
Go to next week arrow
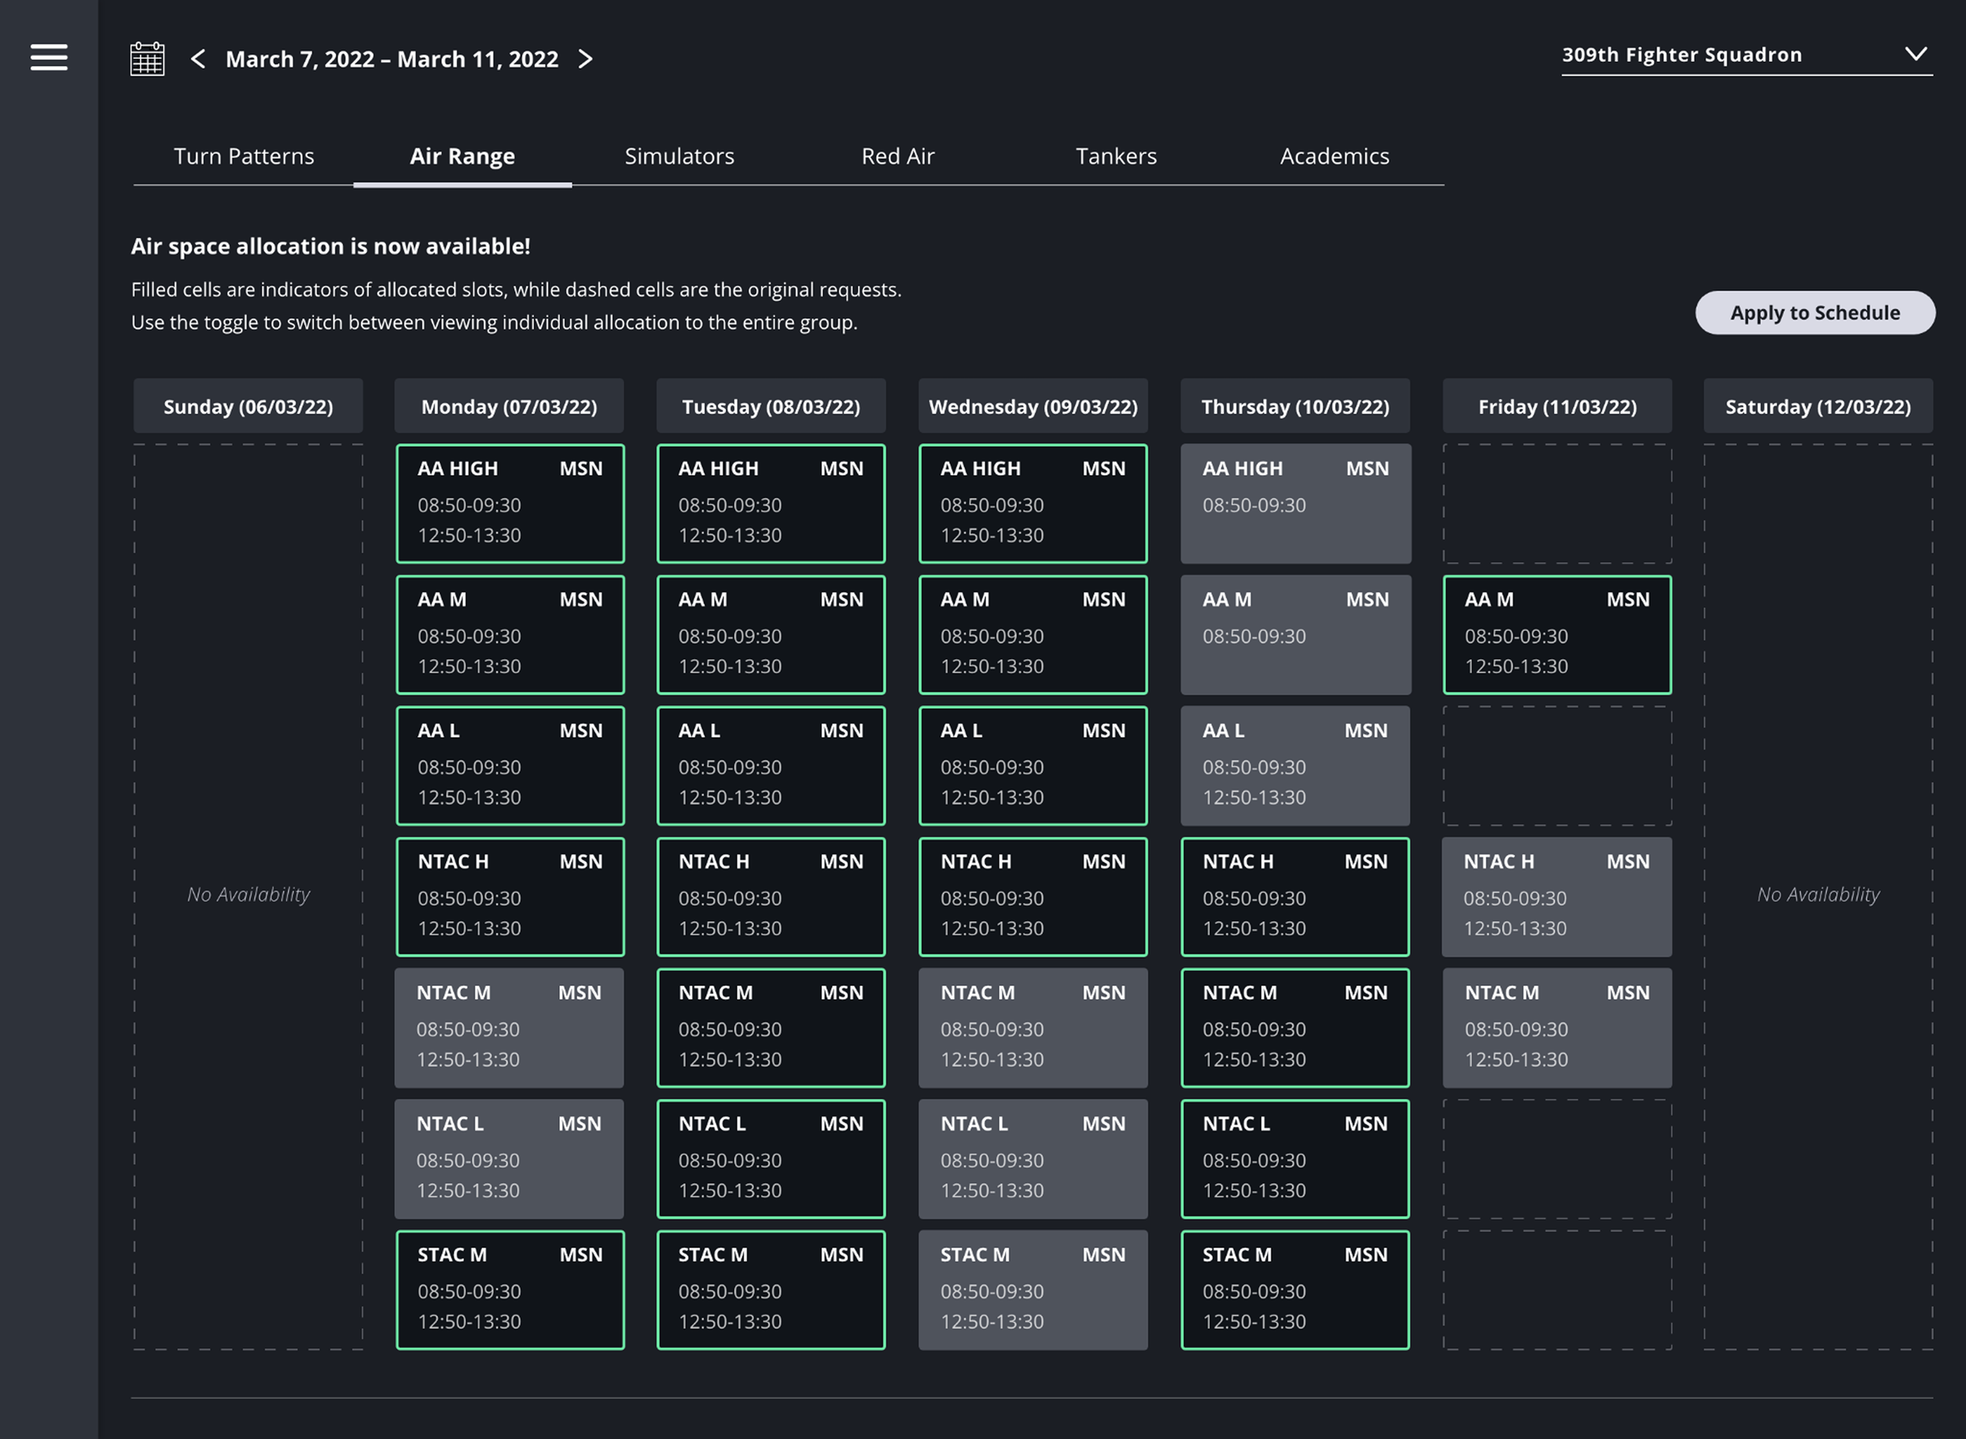(x=585, y=58)
